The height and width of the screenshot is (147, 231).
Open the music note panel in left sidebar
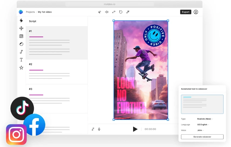click(x=21, y=52)
